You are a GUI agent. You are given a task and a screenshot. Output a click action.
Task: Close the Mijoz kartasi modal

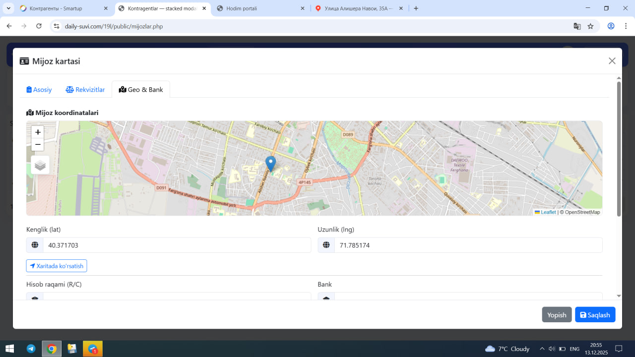(612, 61)
